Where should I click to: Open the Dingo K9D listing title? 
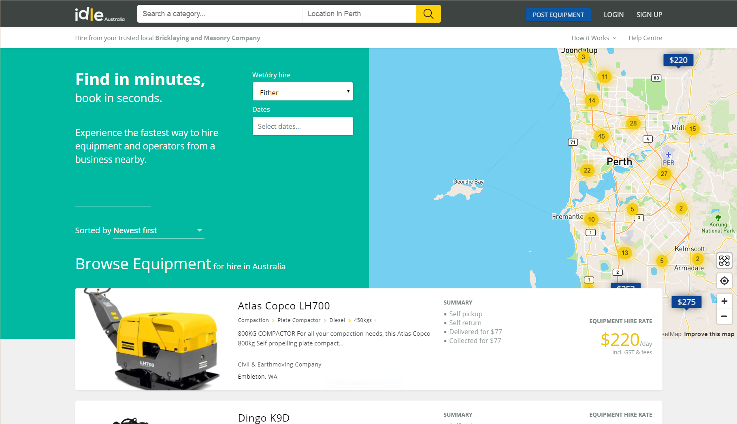264,418
